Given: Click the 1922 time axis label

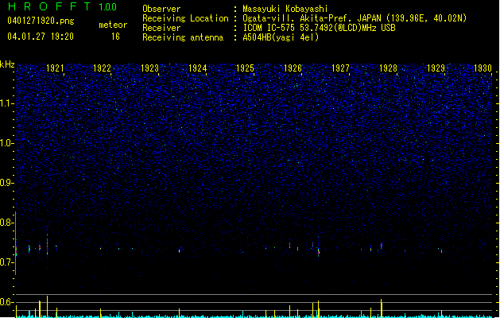Looking at the screenshot, I should 102,68.
